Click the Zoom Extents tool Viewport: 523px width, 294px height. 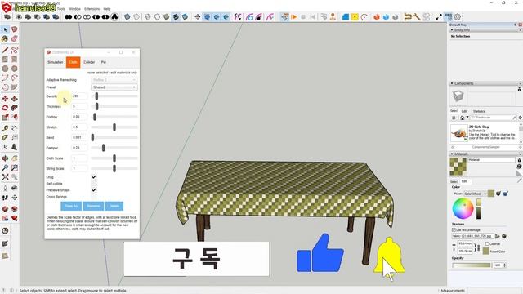[x=5, y=177]
